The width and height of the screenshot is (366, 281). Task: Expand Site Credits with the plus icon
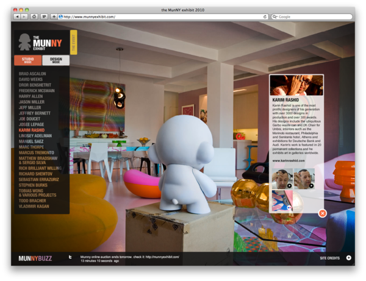point(348,258)
